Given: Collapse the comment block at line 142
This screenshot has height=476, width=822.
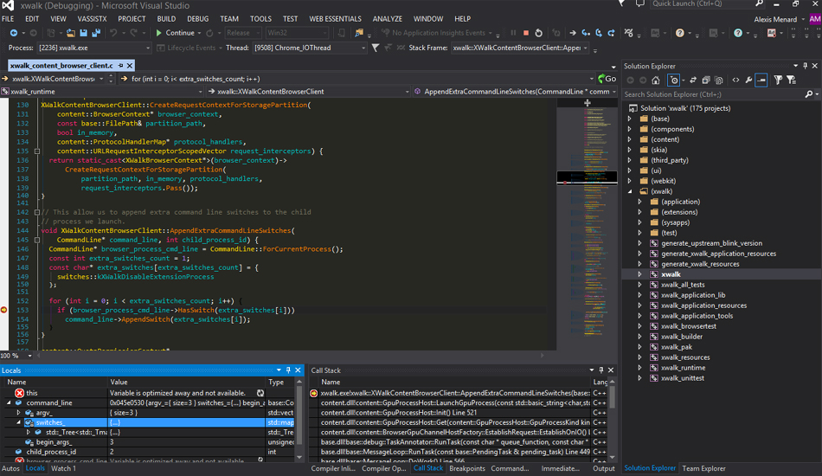Looking at the screenshot, I should [x=36, y=212].
